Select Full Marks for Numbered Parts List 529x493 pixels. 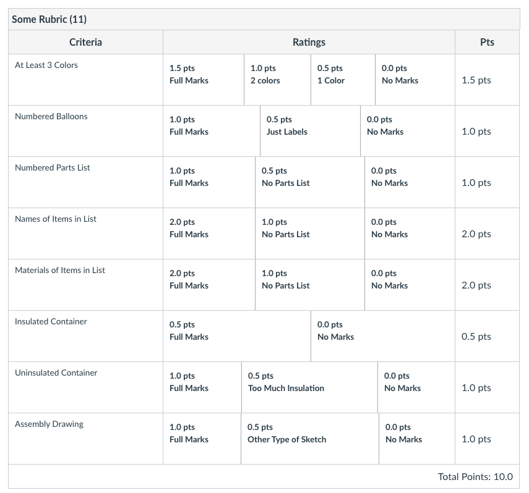point(209,182)
